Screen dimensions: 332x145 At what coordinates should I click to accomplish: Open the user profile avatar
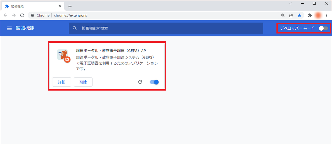pos(318,15)
